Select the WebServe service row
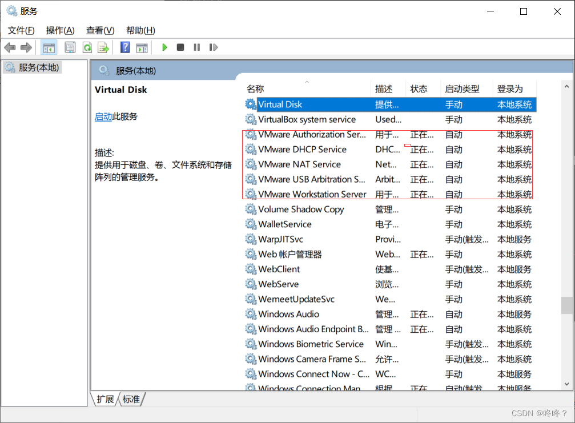 390,284
